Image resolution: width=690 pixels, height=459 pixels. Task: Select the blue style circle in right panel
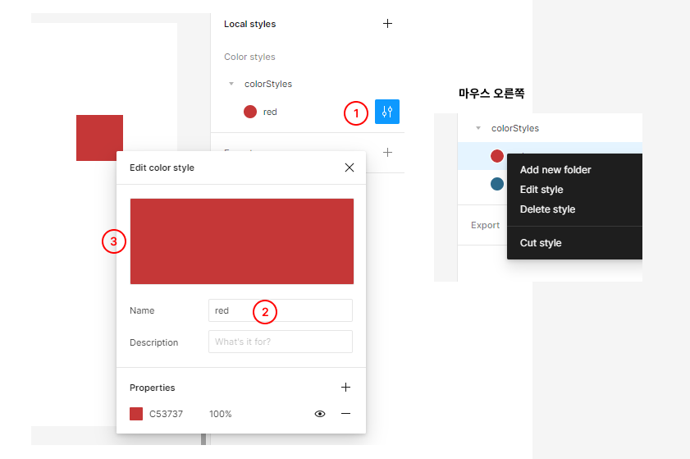coord(497,184)
